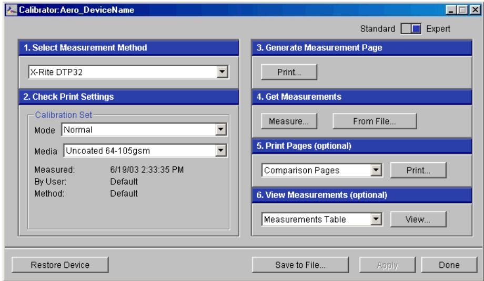Open the Measurements Table dropdown arrow
This screenshot has width=484, height=281.
pos(376,219)
